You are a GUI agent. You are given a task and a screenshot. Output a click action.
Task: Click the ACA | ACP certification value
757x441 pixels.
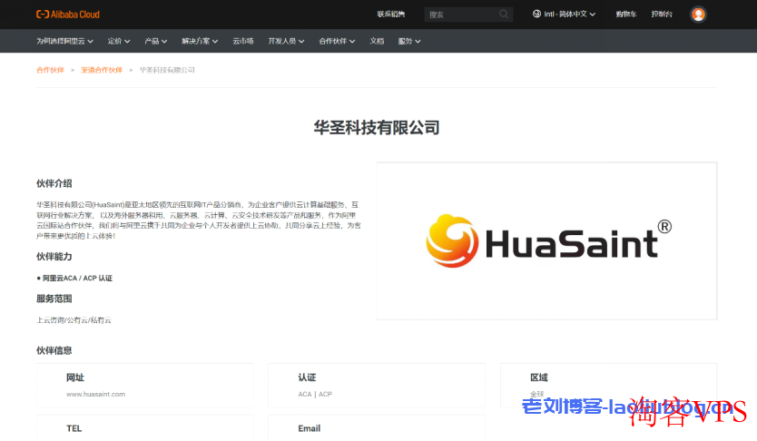pos(315,394)
